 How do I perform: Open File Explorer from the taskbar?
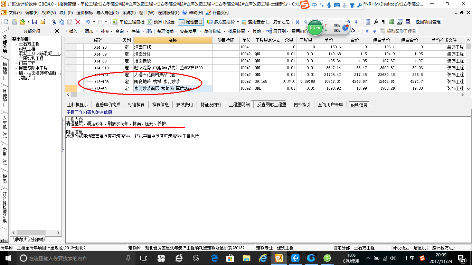[x=247, y=258]
